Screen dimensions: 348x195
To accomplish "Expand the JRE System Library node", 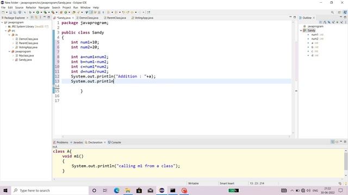I will [6, 27].
